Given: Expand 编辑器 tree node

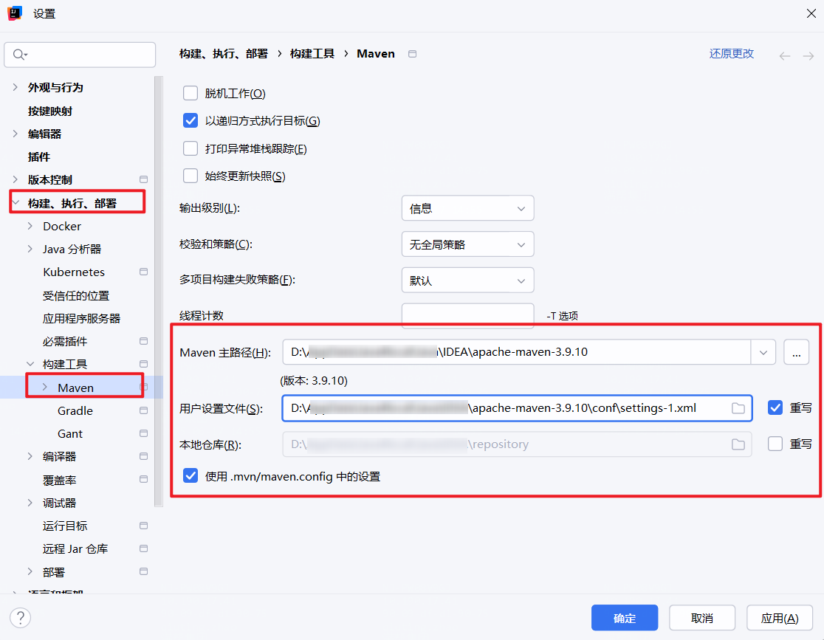Looking at the screenshot, I should pos(16,134).
